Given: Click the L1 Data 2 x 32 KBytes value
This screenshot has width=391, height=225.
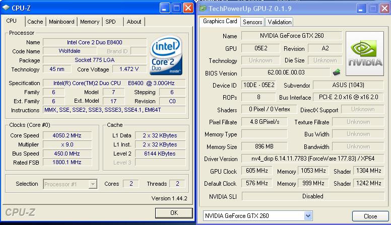Looking at the screenshot, I should [x=160, y=135].
